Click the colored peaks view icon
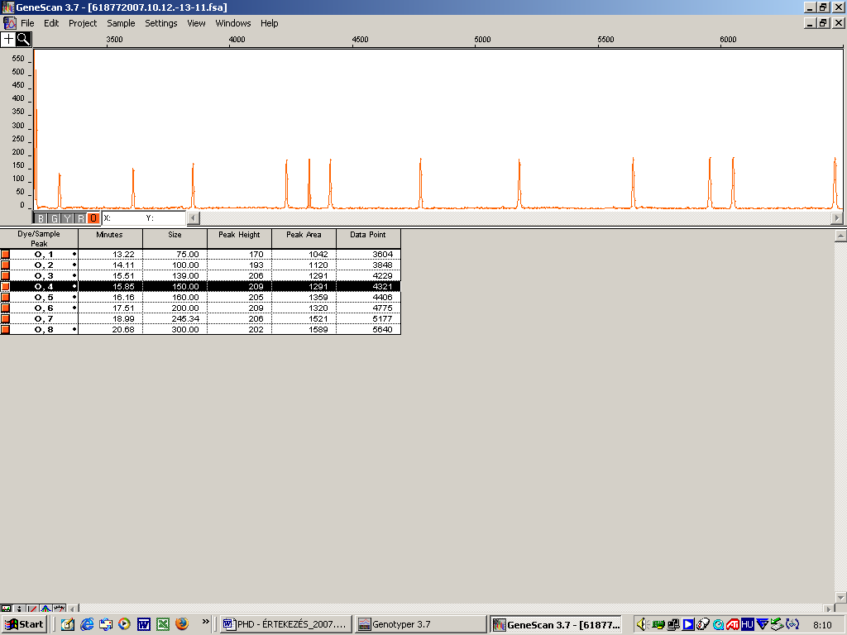The width and height of the screenshot is (847, 635). [46, 609]
